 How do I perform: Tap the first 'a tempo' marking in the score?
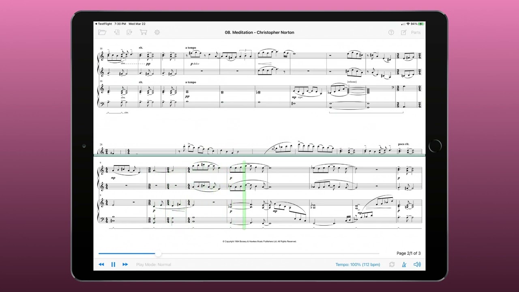[x=191, y=48]
